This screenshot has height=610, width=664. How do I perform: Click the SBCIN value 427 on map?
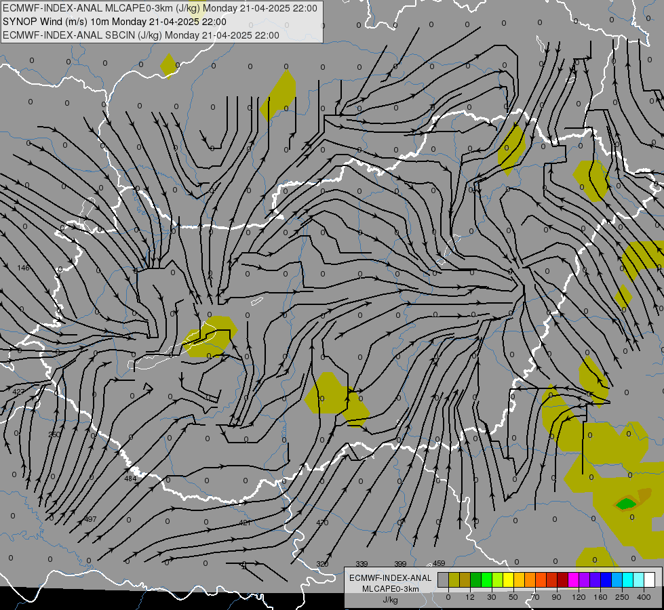[18, 392]
